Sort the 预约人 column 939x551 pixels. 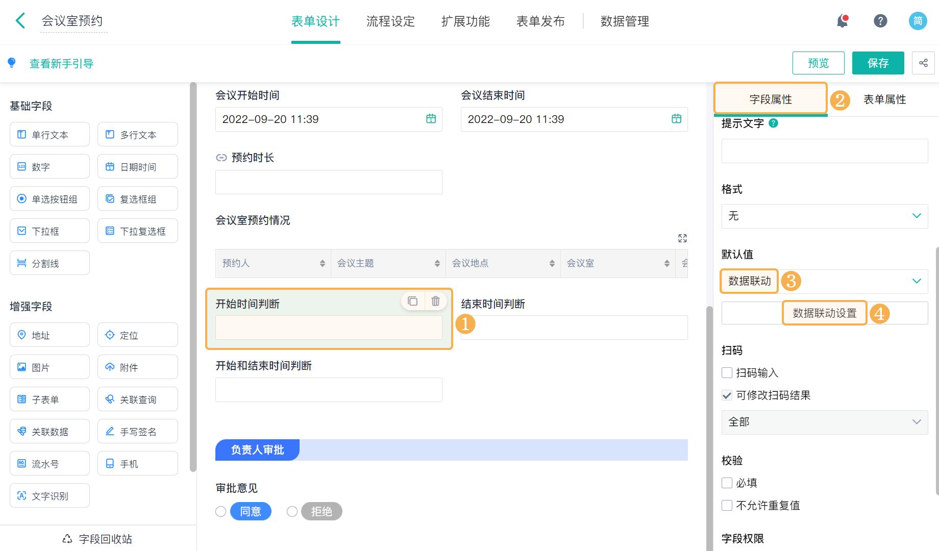click(x=322, y=263)
